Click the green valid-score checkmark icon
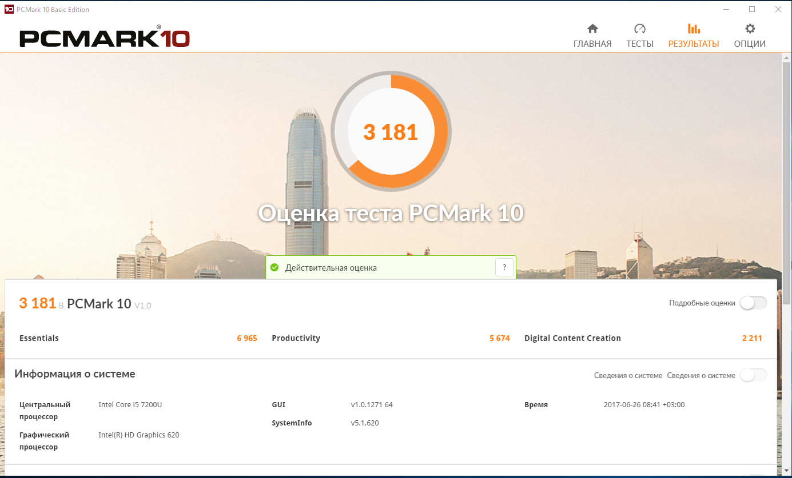Screen dimensions: 792x478 [x=274, y=267]
